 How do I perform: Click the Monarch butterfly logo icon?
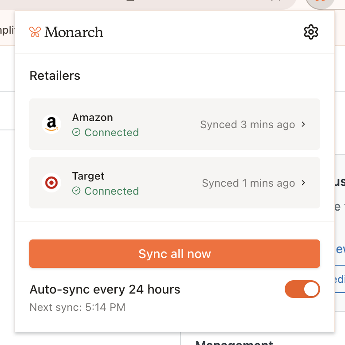pyautogui.click(x=35, y=32)
